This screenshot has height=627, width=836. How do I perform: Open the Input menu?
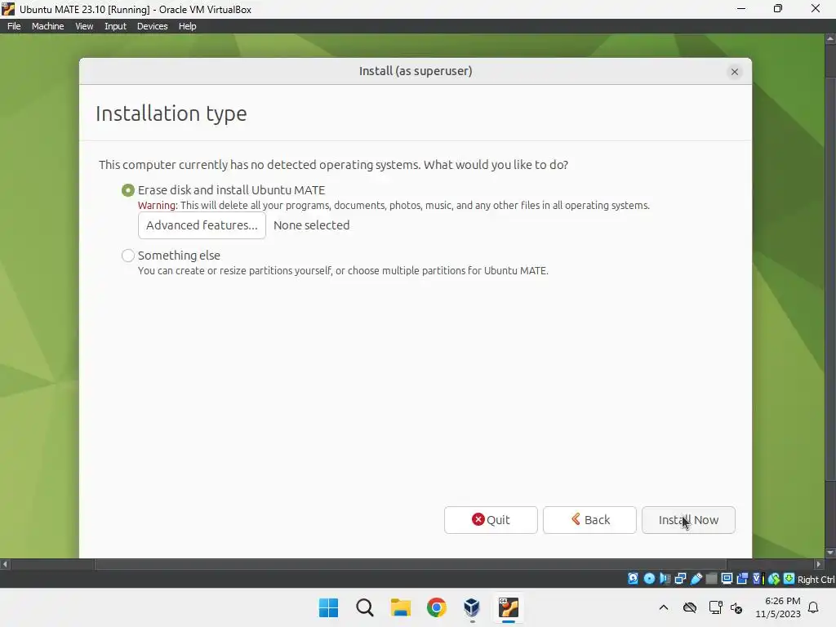[x=115, y=26]
